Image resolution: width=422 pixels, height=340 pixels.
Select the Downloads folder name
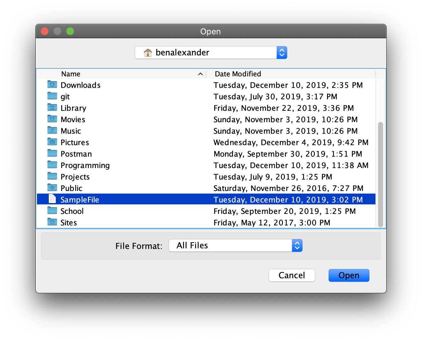click(81, 85)
